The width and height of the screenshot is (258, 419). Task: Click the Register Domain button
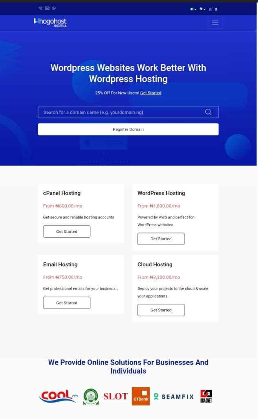[128, 129]
